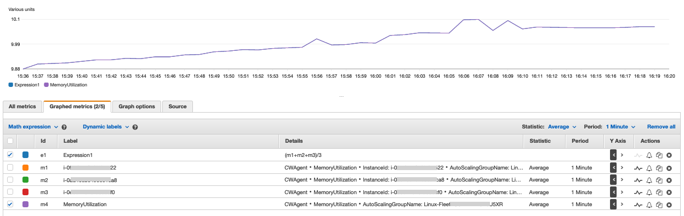Create alarm bell for m4 row
This screenshot has height=216, width=684.
click(x=649, y=205)
